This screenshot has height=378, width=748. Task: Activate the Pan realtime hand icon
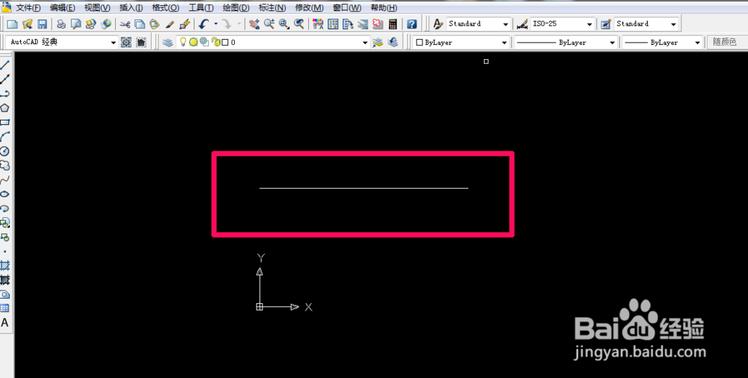[255, 24]
